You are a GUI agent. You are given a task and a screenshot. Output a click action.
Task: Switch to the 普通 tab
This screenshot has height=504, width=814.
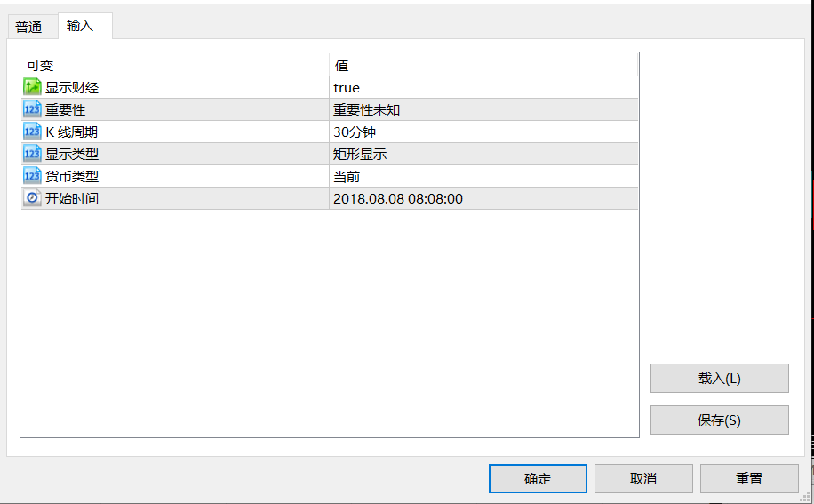28,27
